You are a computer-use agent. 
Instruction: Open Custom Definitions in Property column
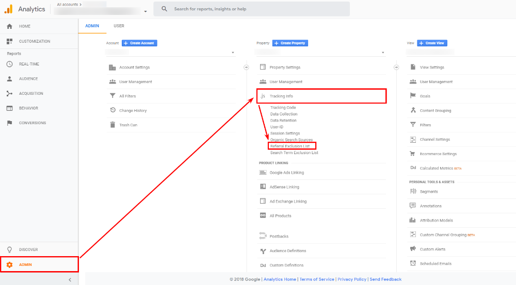(x=286, y=265)
